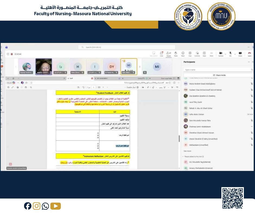This screenshot has width=255, height=214.
Task: Click the shared document's vertical scrollbar
Action: (179, 139)
